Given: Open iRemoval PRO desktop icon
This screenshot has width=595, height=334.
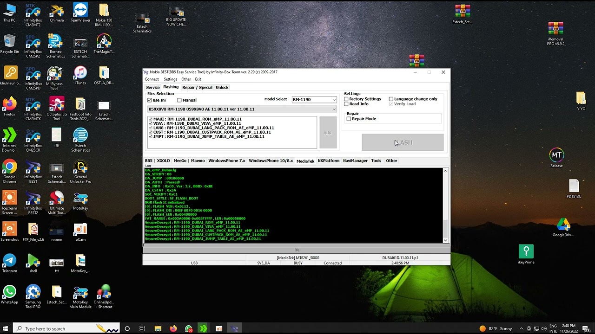Looking at the screenshot, I should (x=556, y=33).
